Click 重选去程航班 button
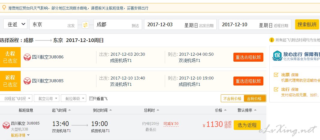 248,57
